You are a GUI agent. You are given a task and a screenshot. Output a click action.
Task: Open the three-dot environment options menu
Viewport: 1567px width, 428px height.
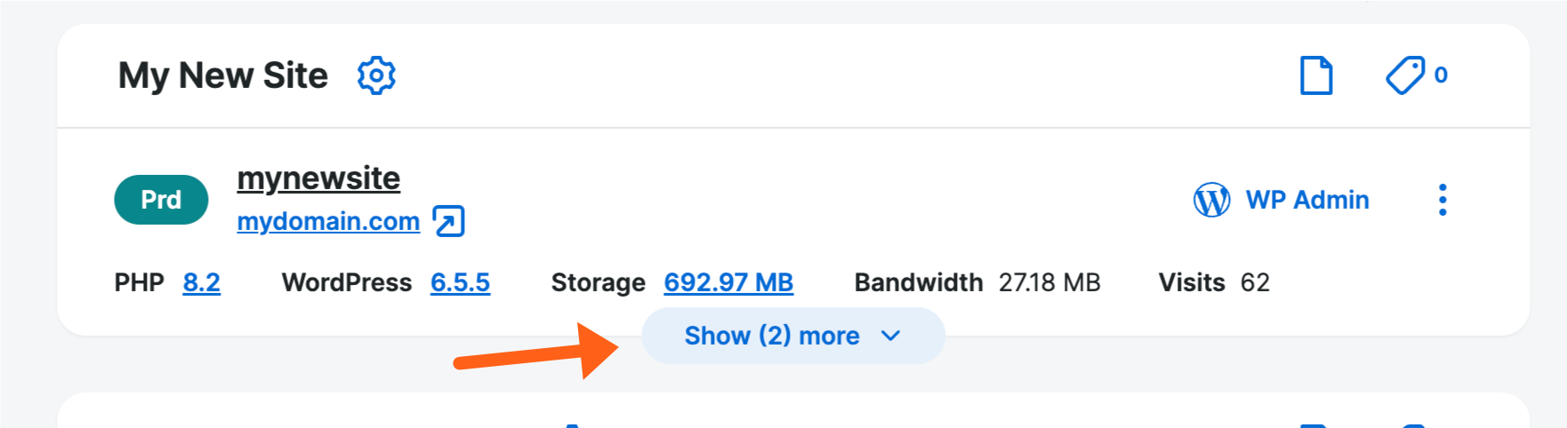click(1442, 200)
